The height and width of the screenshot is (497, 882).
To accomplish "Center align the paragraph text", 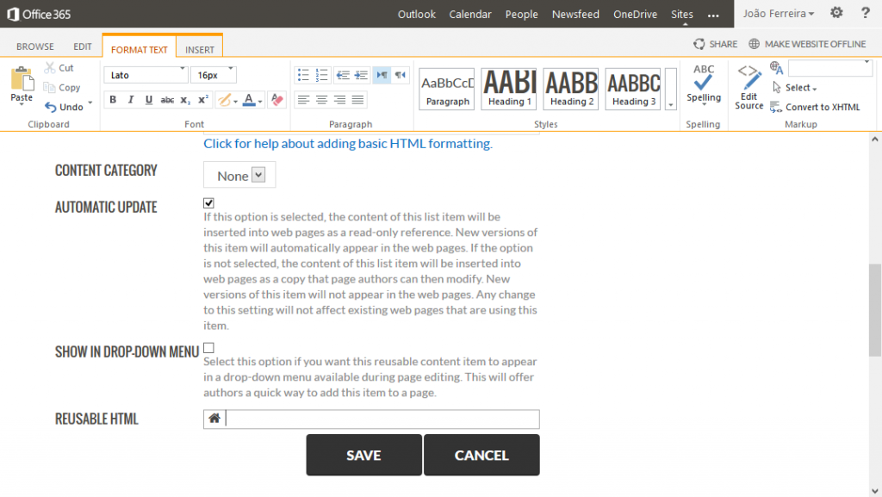I will coord(322,100).
